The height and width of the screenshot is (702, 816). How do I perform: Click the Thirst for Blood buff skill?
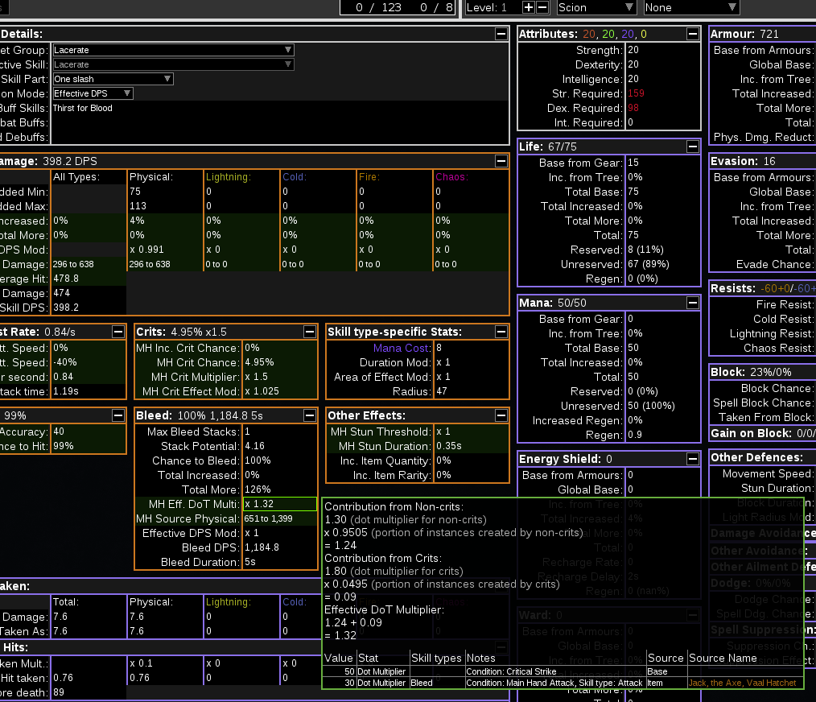coord(83,109)
